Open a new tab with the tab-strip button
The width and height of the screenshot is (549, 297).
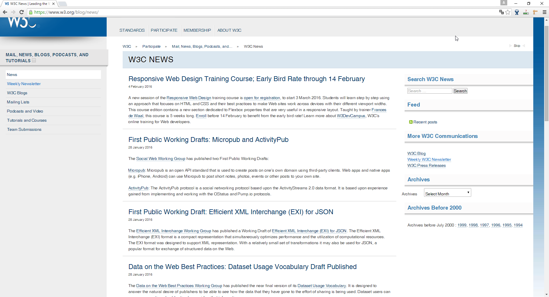point(62,4)
